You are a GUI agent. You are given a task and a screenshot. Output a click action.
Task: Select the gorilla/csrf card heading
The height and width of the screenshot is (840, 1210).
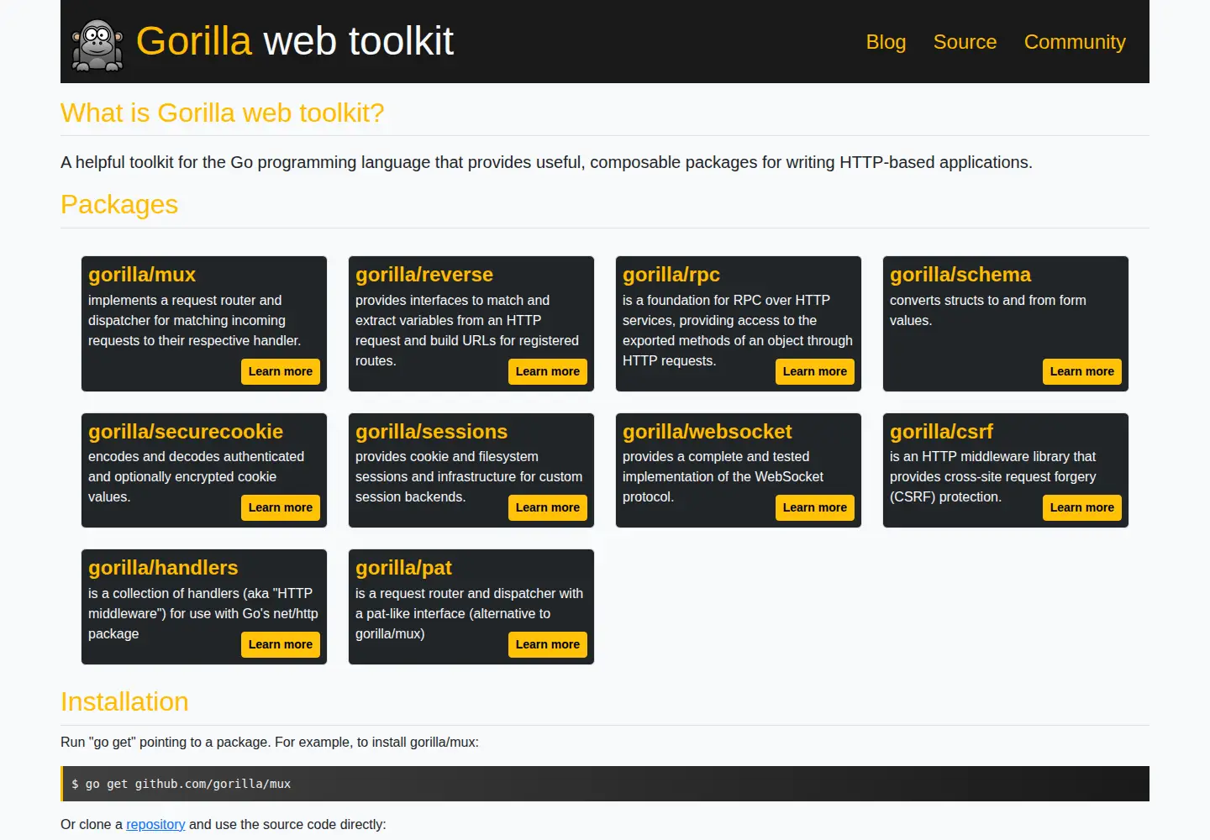[x=942, y=432]
